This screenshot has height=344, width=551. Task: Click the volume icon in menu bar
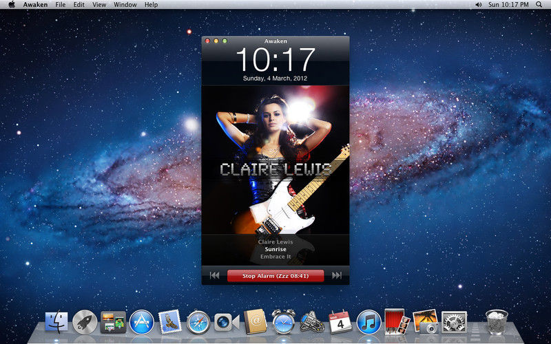(478, 5)
